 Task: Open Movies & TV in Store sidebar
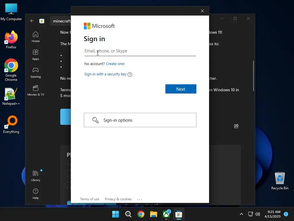click(35, 90)
